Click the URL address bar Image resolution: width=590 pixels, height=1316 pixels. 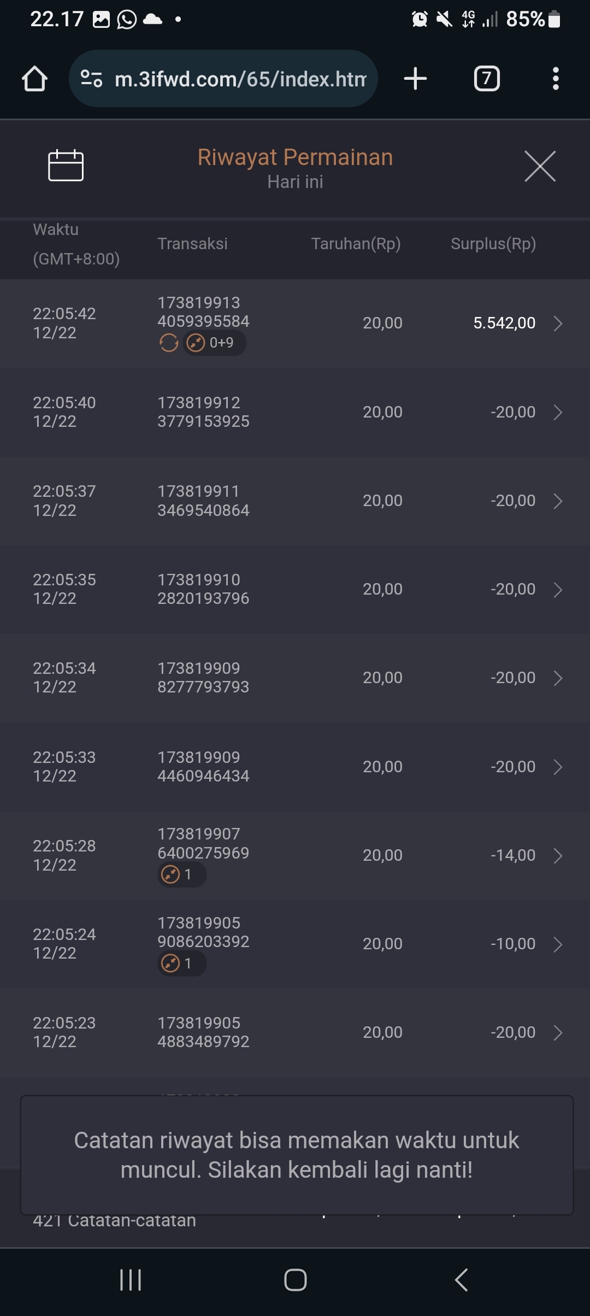(240, 79)
